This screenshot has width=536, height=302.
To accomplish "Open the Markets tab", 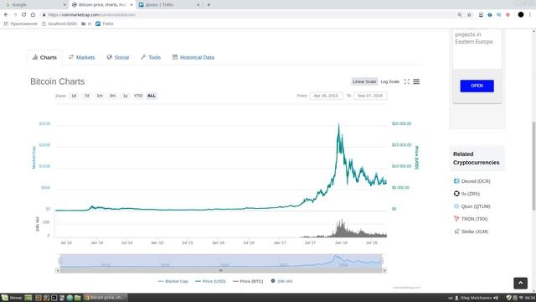I will [x=82, y=58].
